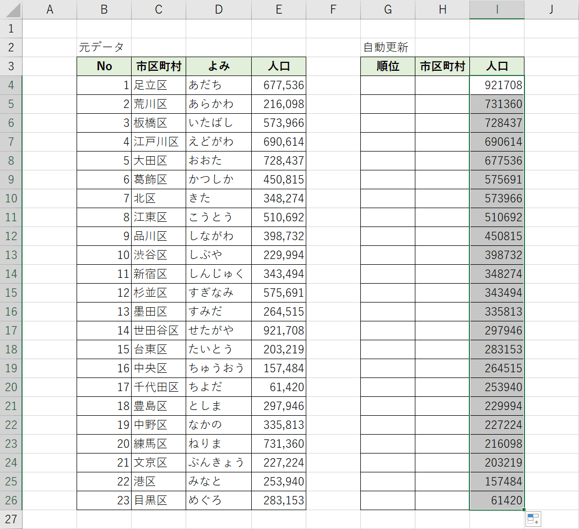Screen dimensions: 579x529
Task: Select the cell ちゅうおう
Action: (219, 368)
